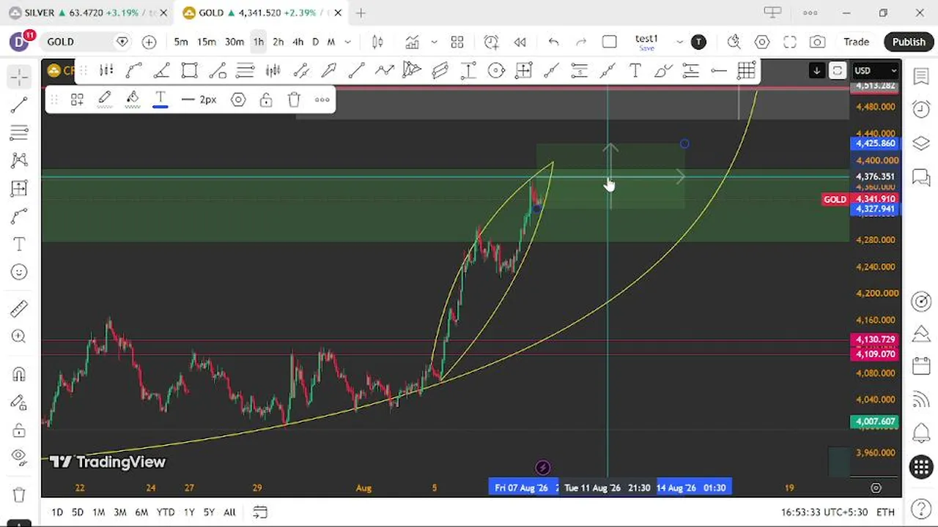The height and width of the screenshot is (527, 938).
Task: Toggle lock all drawings
Action: [x=20, y=430]
